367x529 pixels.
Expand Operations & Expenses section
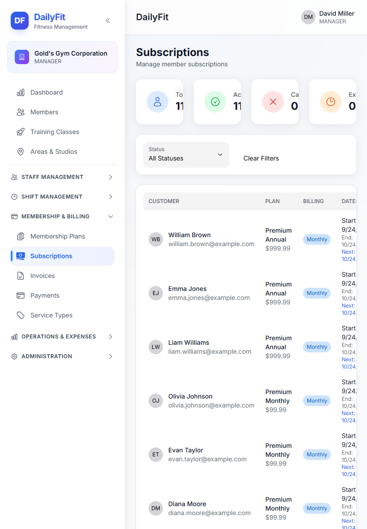62,337
